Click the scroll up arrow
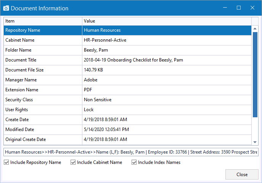 [x=255, y=29]
